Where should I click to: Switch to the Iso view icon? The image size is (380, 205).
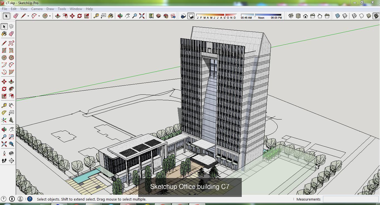pyautogui.click(x=291, y=16)
